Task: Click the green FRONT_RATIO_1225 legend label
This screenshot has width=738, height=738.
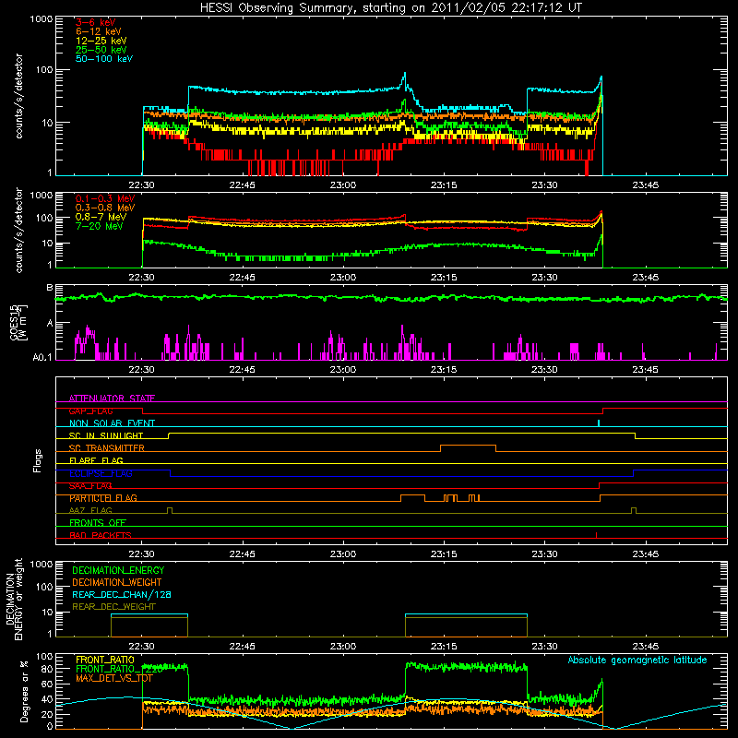Action: tap(119, 669)
